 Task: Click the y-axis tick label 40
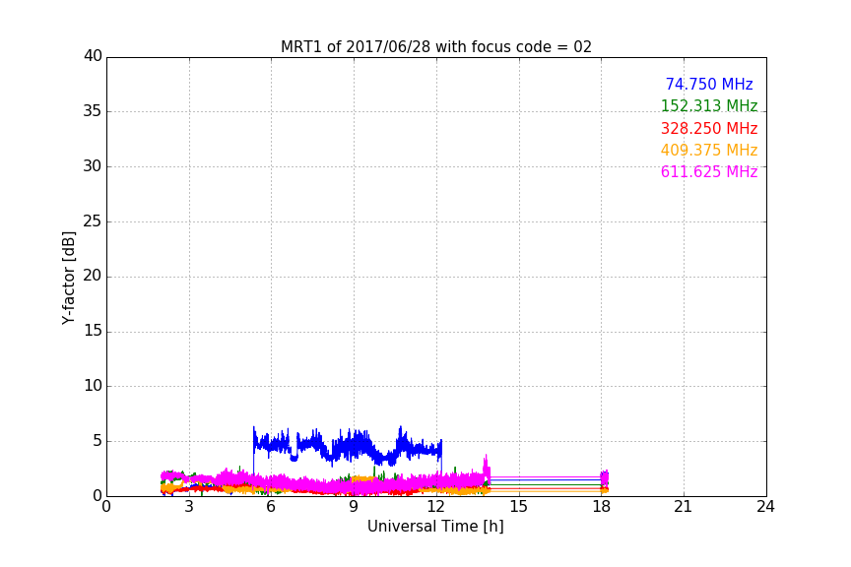click(x=93, y=56)
